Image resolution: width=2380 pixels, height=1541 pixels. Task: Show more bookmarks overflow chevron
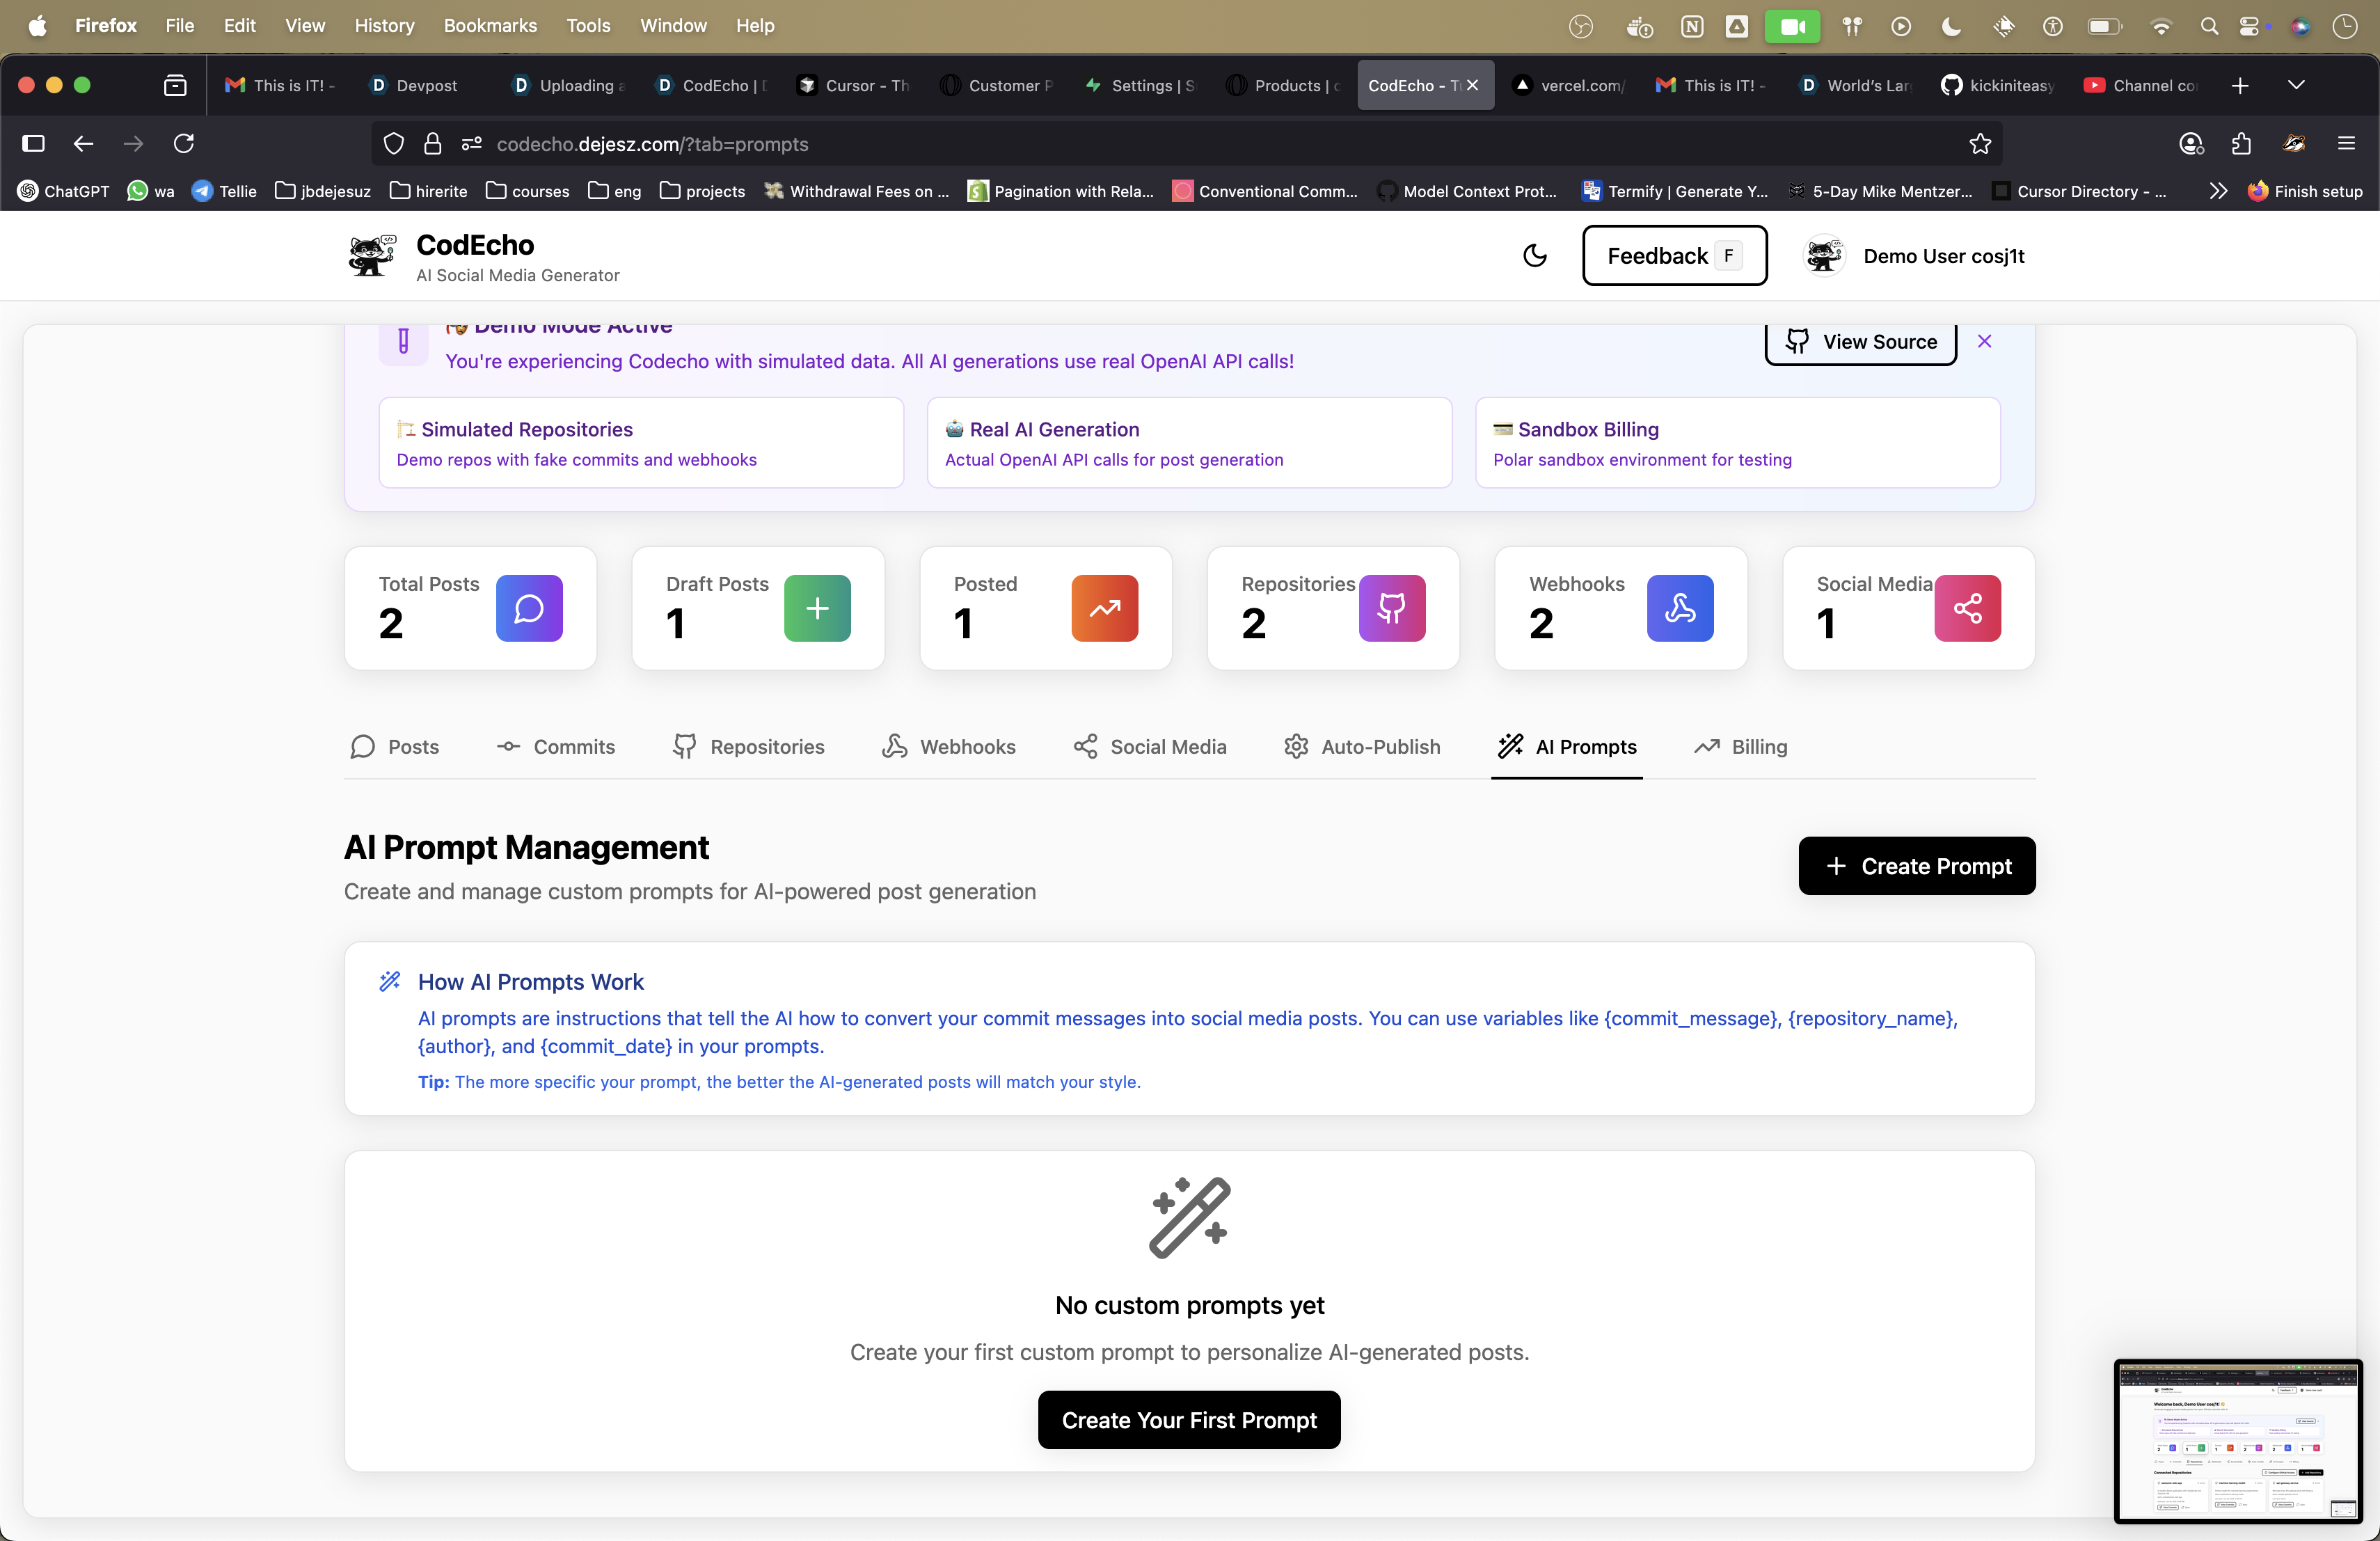[x=2217, y=191]
